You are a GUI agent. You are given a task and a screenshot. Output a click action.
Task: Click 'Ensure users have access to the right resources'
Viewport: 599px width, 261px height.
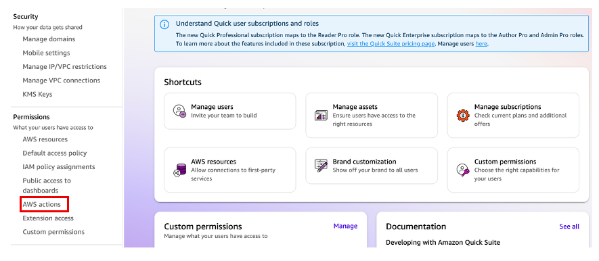tap(374, 120)
